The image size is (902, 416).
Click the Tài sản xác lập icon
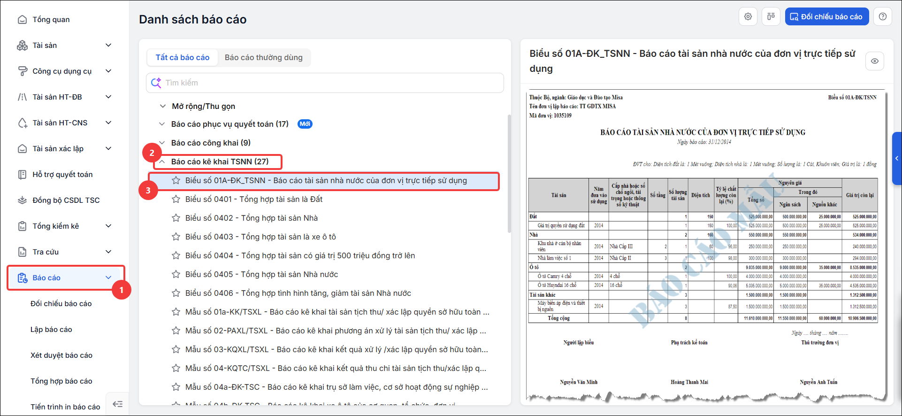pyautogui.click(x=22, y=149)
